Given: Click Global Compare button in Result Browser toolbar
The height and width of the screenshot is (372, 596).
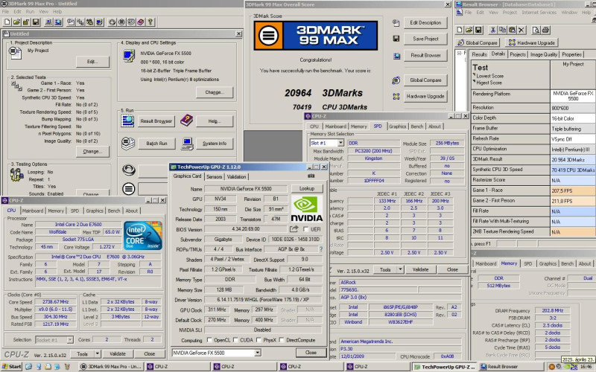Looking at the screenshot, I should pos(478,42).
